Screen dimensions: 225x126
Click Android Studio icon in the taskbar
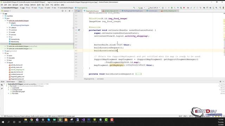coord(60,120)
